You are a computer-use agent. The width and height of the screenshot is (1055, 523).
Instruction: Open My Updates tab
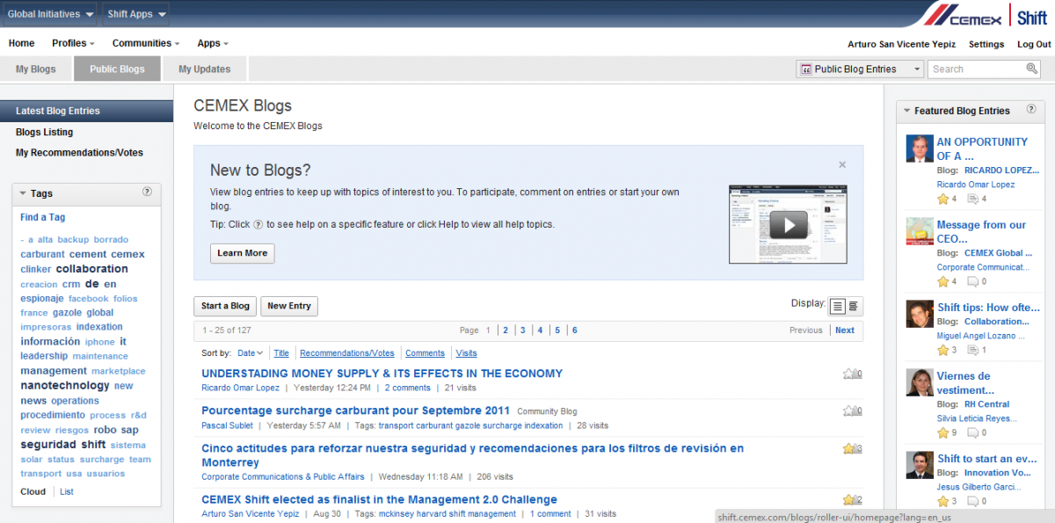[x=205, y=69]
